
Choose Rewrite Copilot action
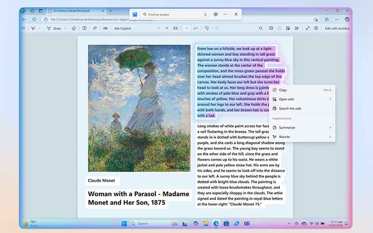pyautogui.click(x=302, y=137)
